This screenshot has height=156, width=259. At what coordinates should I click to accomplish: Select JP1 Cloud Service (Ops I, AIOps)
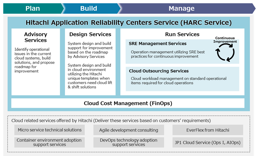click(x=207, y=143)
